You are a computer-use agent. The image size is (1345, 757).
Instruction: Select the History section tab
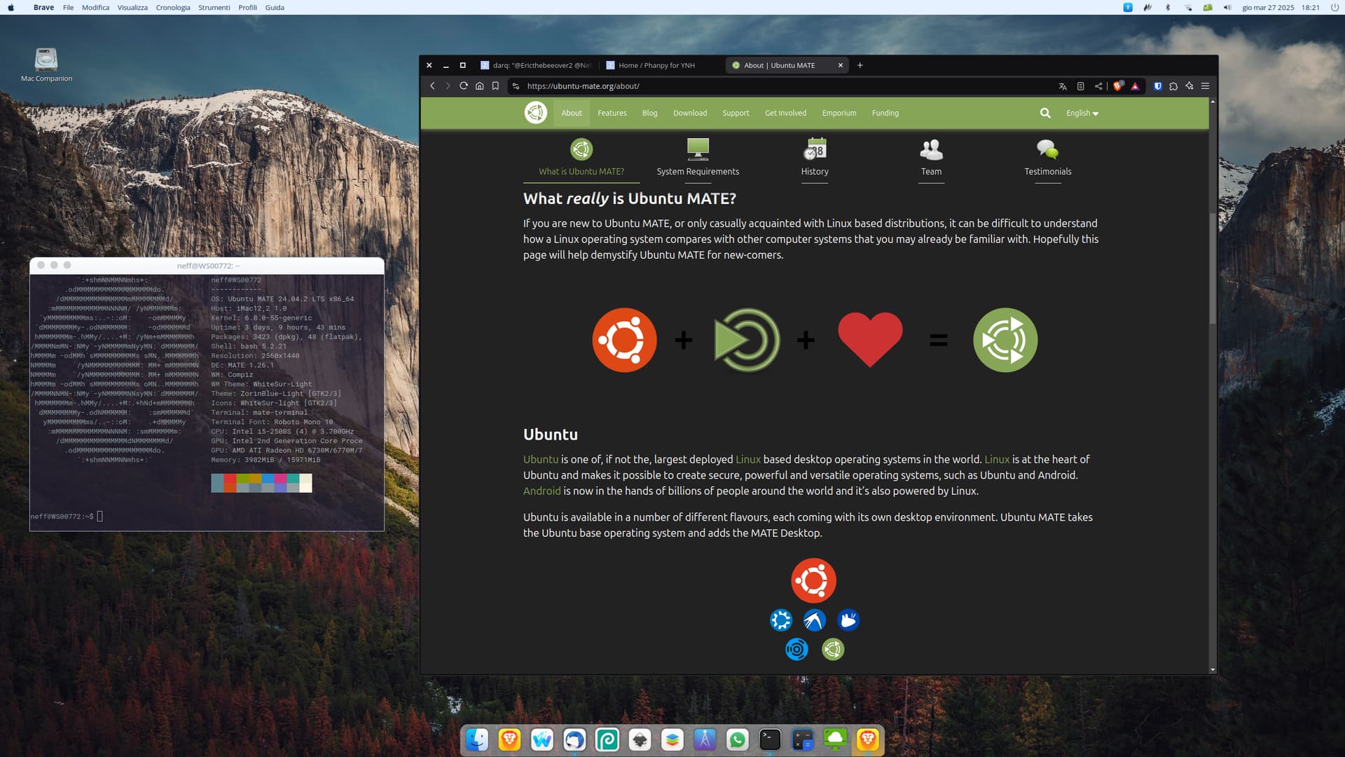[x=815, y=158]
